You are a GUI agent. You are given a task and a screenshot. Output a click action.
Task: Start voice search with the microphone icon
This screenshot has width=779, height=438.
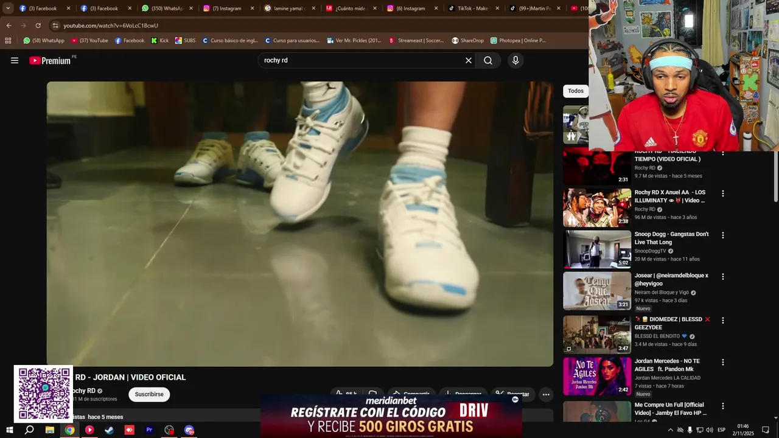[x=515, y=60]
